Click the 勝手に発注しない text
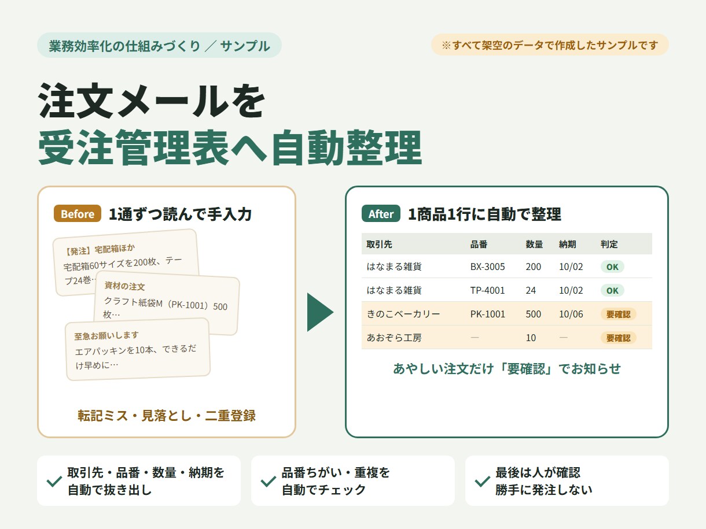This screenshot has height=529, width=706. click(544, 490)
